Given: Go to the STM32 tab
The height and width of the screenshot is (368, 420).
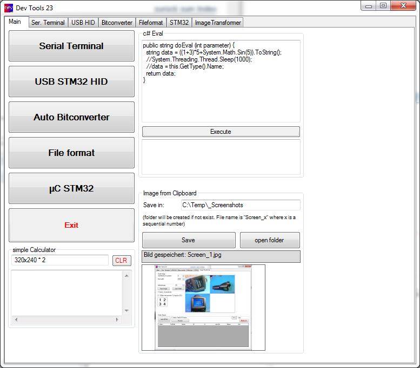Looking at the screenshot, I should point(179,23).
